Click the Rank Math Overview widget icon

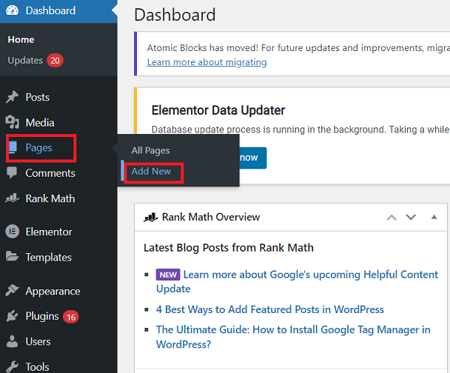(x=151, y=217)
